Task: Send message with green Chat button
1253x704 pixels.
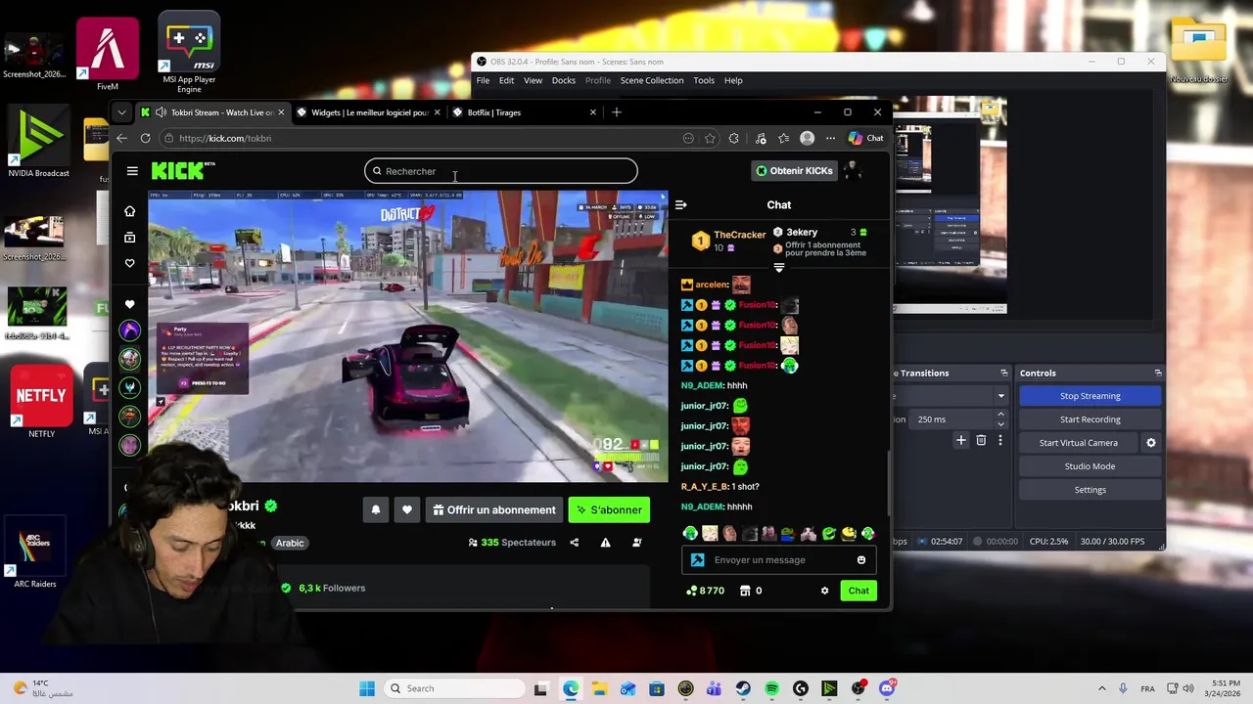Action: tap(859, 591)
